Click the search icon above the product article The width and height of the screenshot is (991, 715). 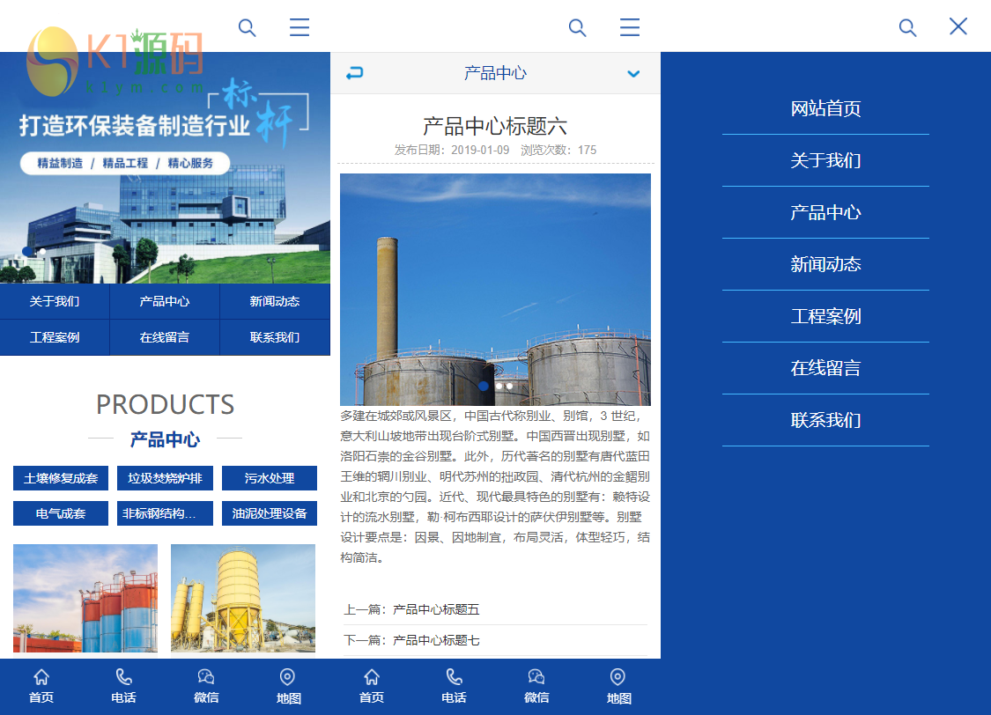[577, 28]
